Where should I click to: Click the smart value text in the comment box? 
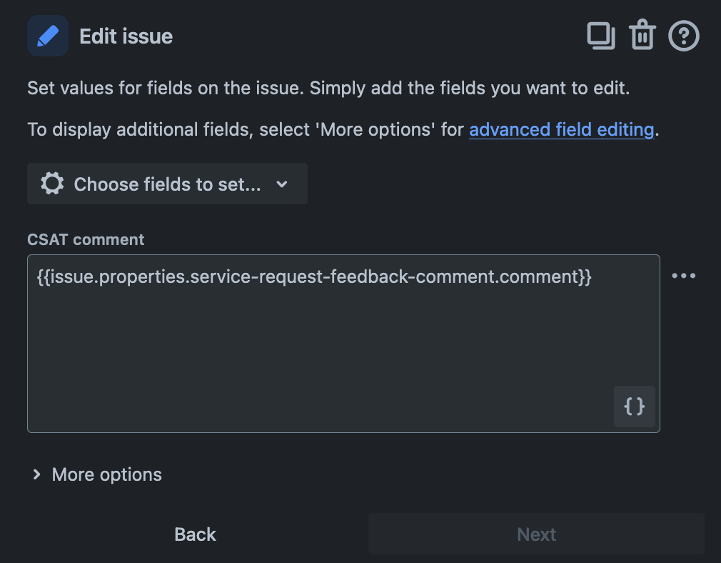[x=314, y=276]
